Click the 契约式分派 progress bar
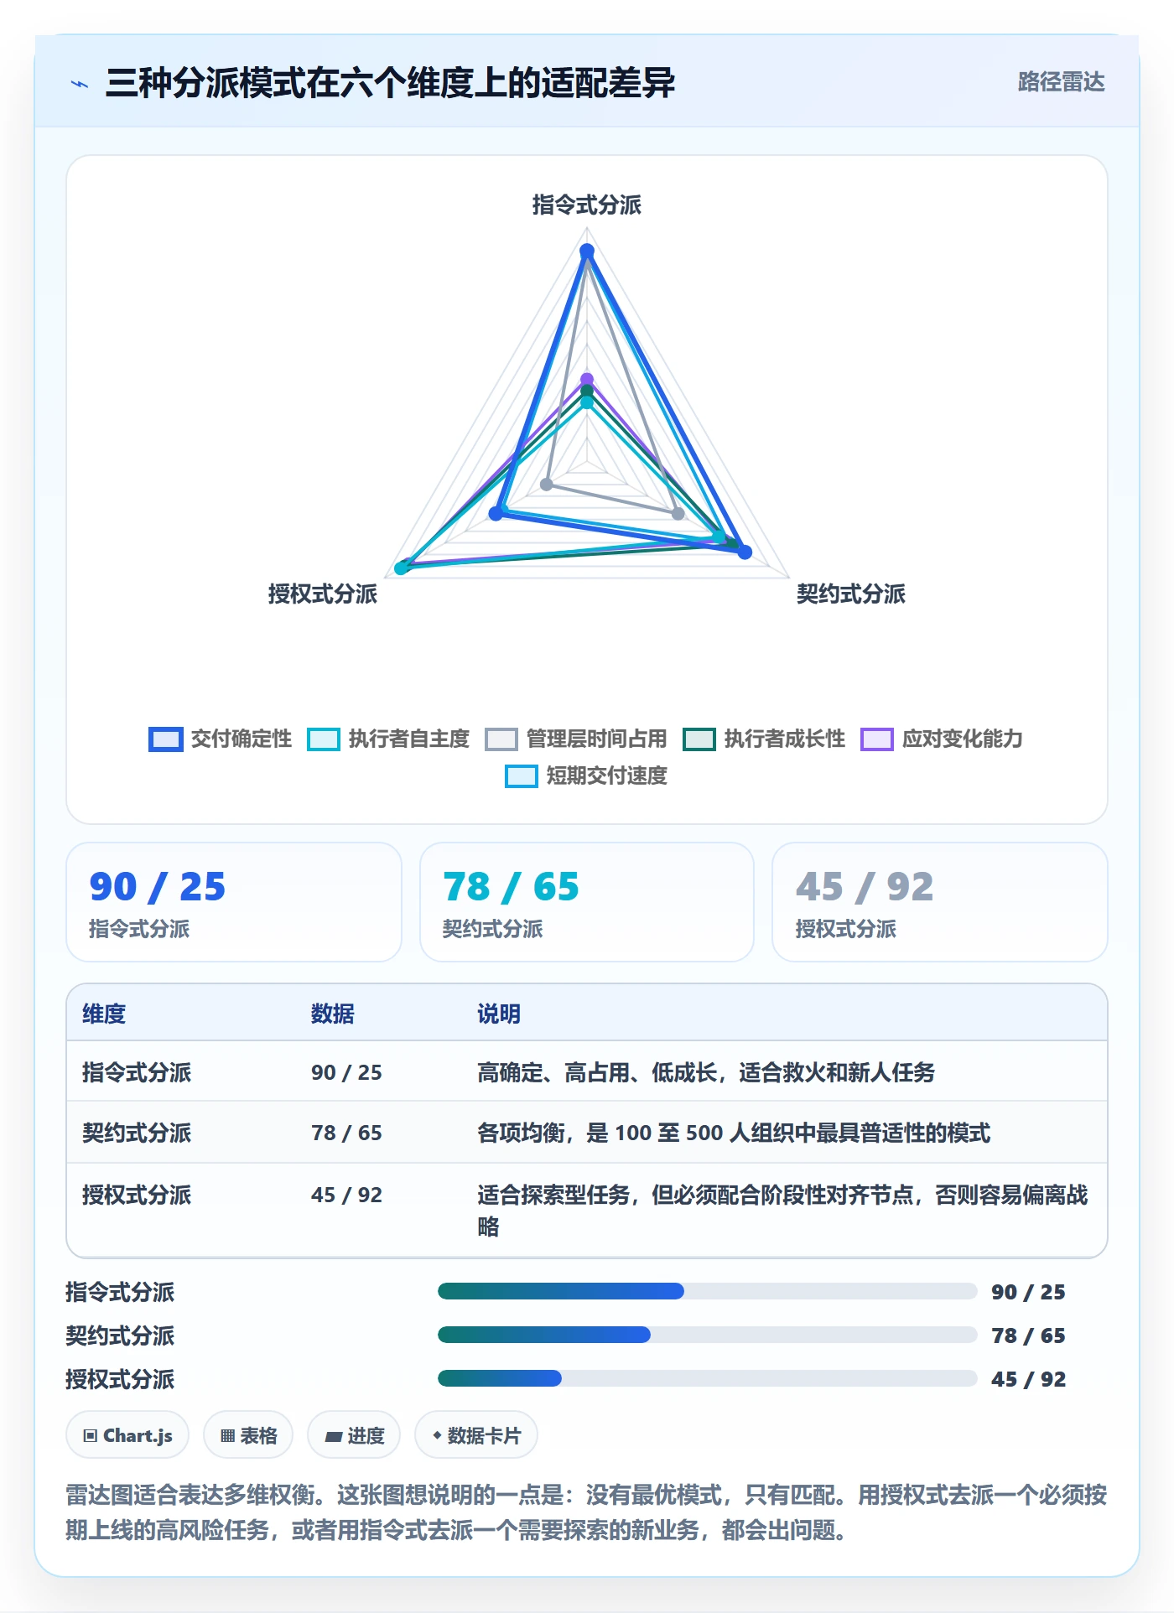1174x1613 pixels. (708, 1335)
